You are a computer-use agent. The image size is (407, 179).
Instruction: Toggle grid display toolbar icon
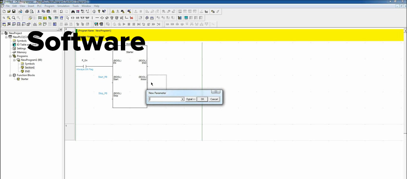[25, 18]
